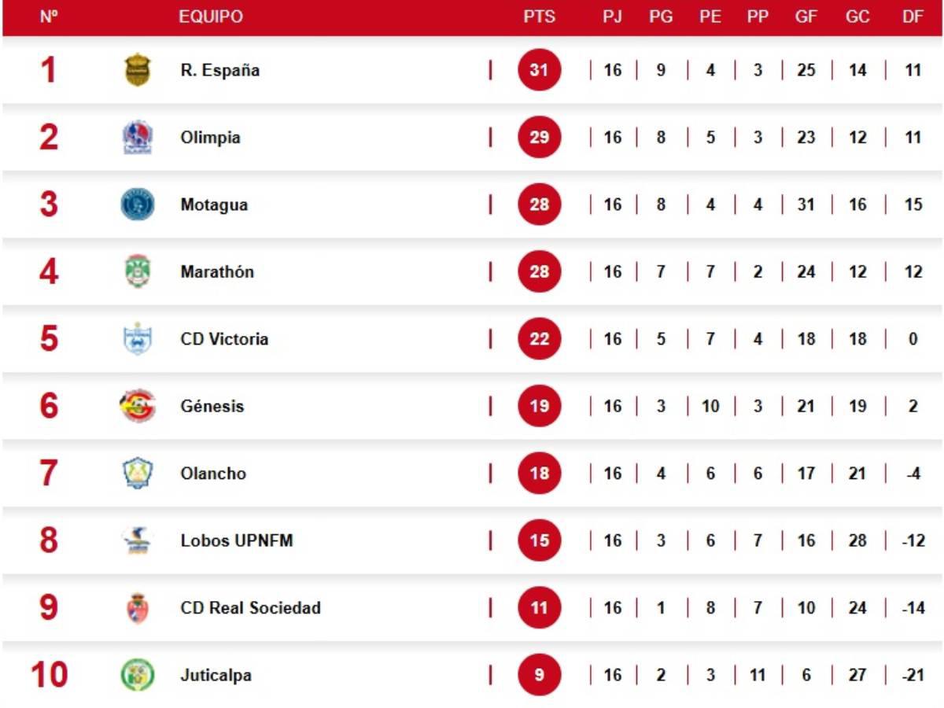Click the Génesis team logo
Viewport: 944px width, 708px height.
pos(138,406)
